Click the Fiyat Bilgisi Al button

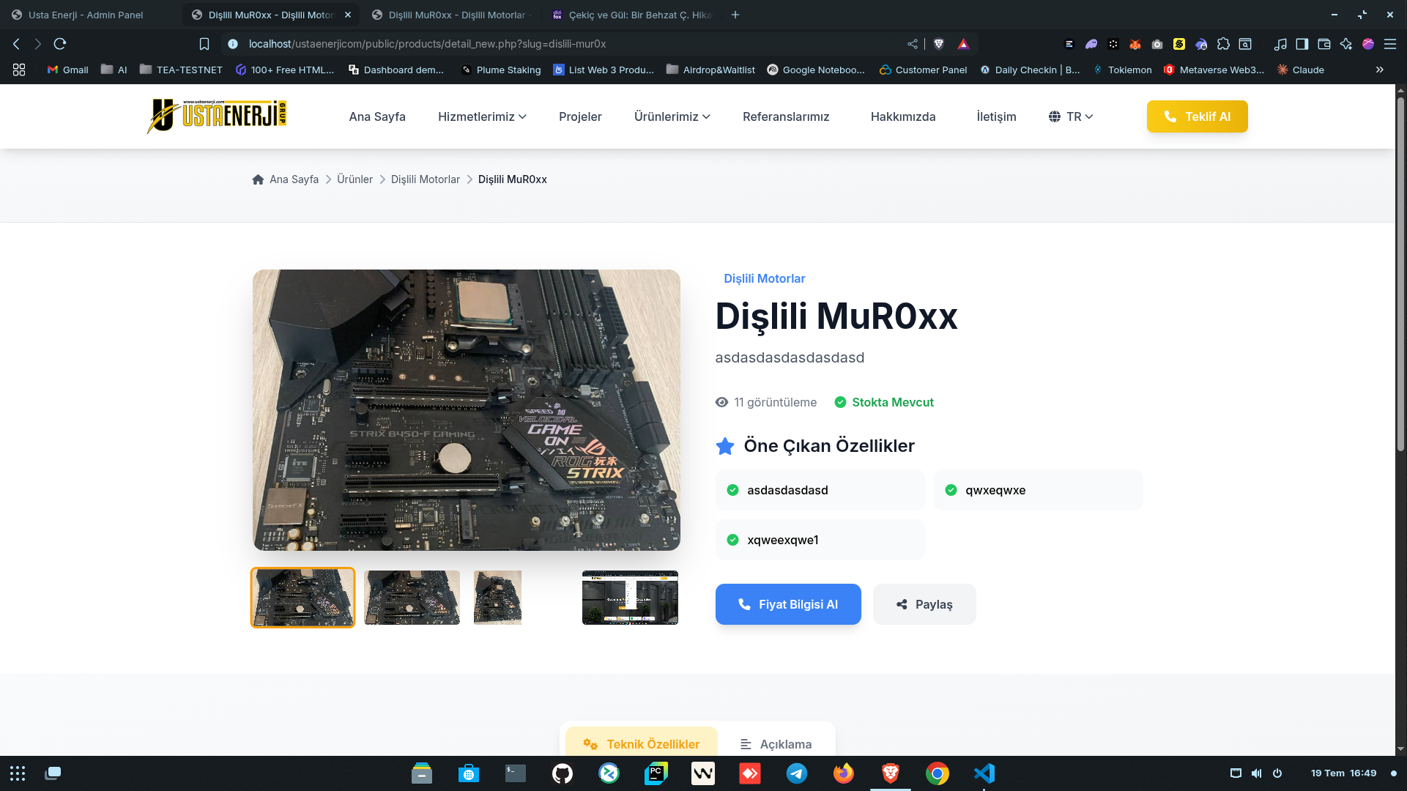point(788,604)
